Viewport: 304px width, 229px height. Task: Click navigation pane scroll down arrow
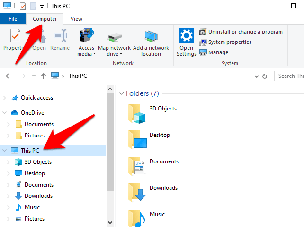(x=110, y=223)
